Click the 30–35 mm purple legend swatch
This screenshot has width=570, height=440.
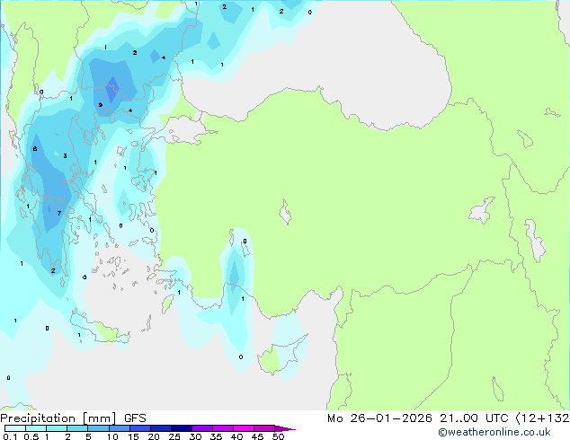point(201,428)
